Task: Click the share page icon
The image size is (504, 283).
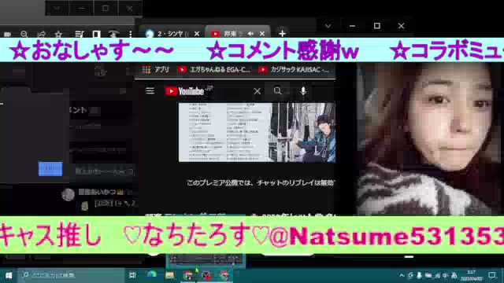Action: (42, 34)
